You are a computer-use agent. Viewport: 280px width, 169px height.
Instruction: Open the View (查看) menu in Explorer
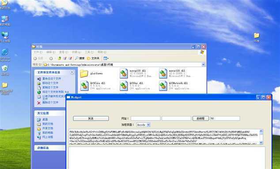coord(64,52)
